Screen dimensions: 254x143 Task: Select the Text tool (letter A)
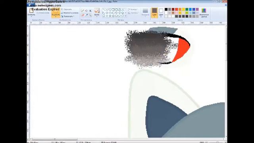coord(90,11)
